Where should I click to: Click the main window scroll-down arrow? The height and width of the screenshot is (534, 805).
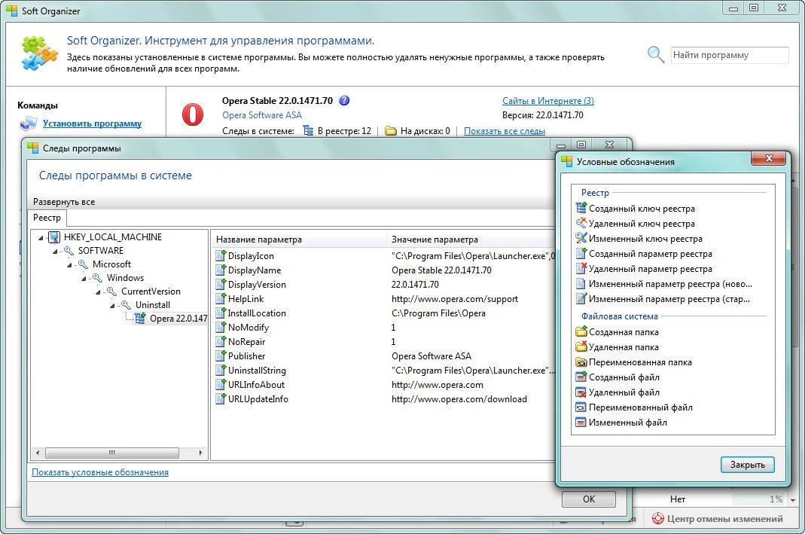pos(794,499)
